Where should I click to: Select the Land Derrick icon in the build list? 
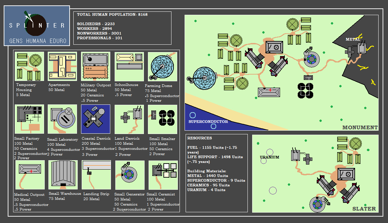coord(129,119)
